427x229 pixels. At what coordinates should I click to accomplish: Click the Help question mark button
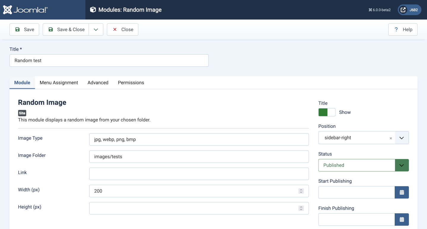[x=403, y=30]
